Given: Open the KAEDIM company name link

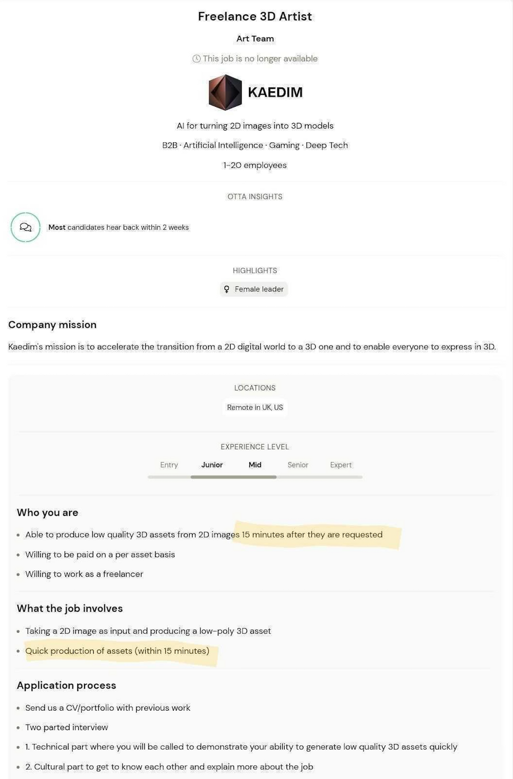Looking at the screenshot, I should point(275,92).
